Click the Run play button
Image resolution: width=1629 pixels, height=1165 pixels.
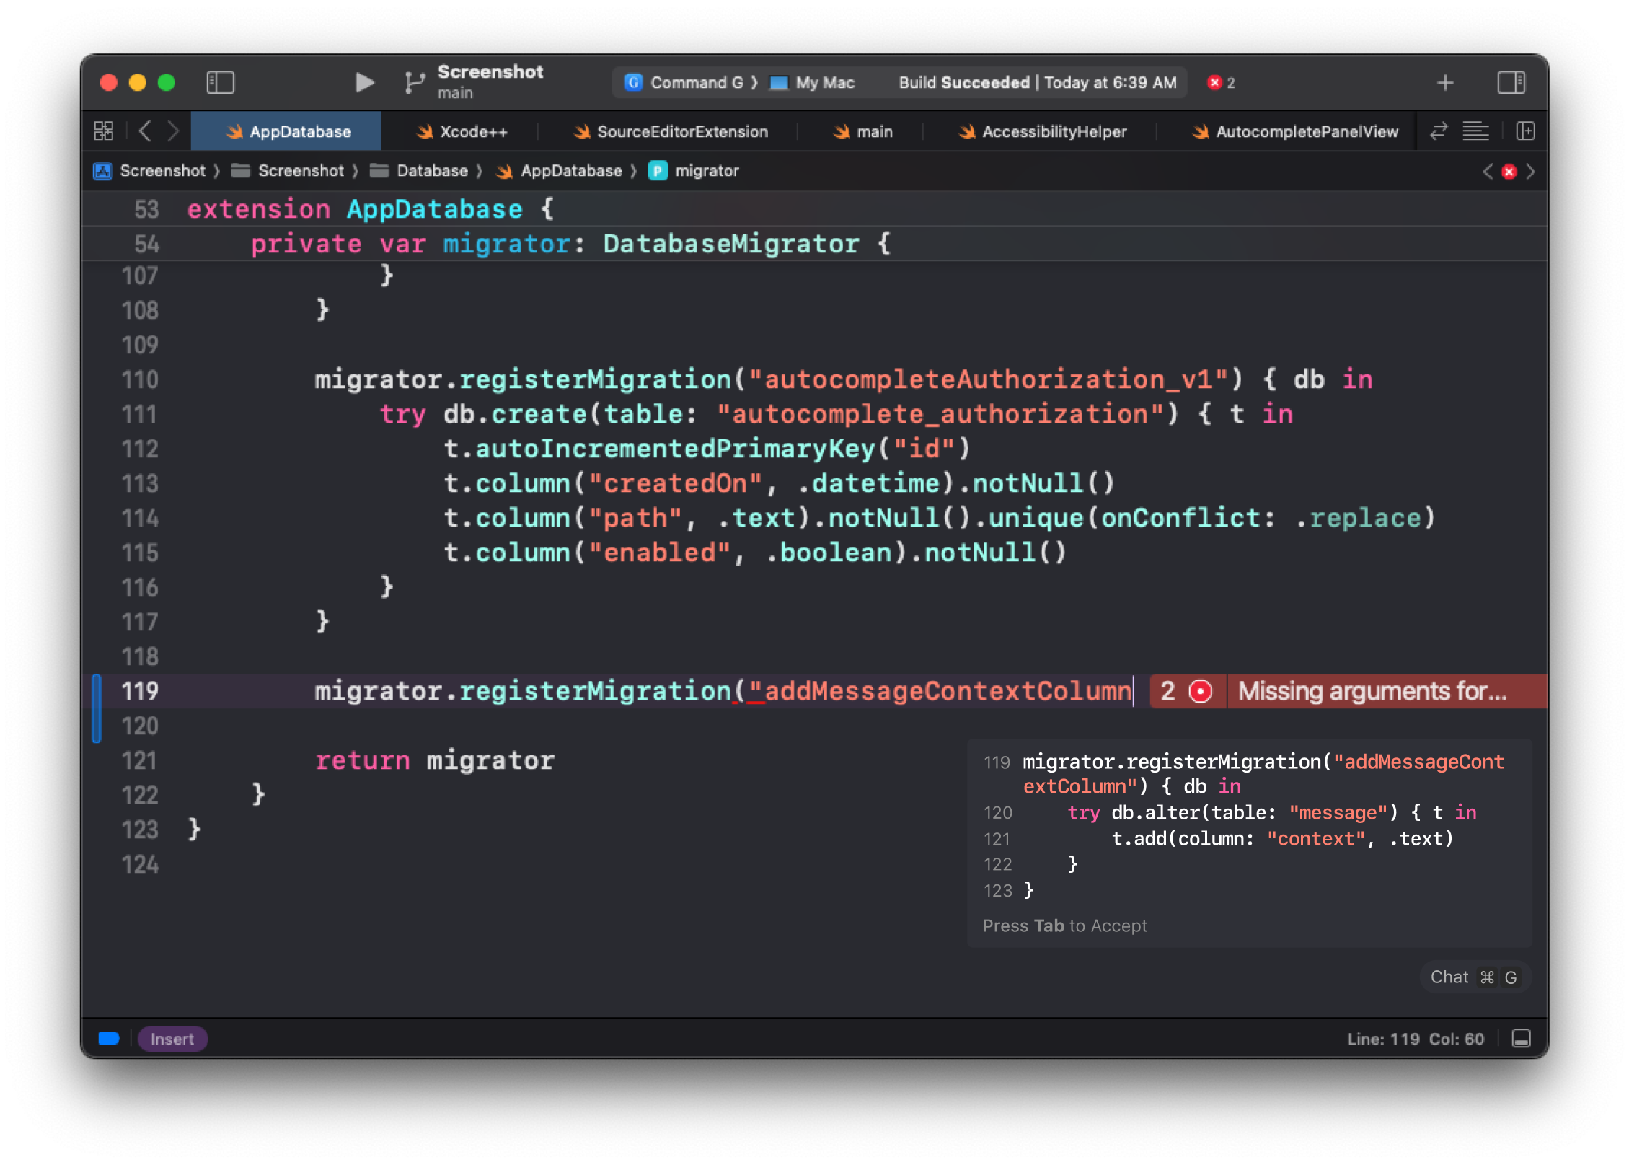[364, 83]
